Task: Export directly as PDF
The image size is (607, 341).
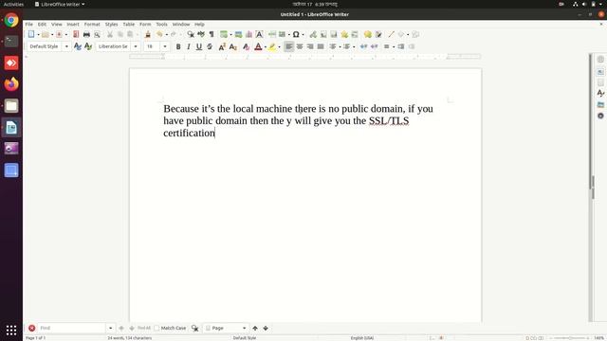Action: (x=76, y=34)
